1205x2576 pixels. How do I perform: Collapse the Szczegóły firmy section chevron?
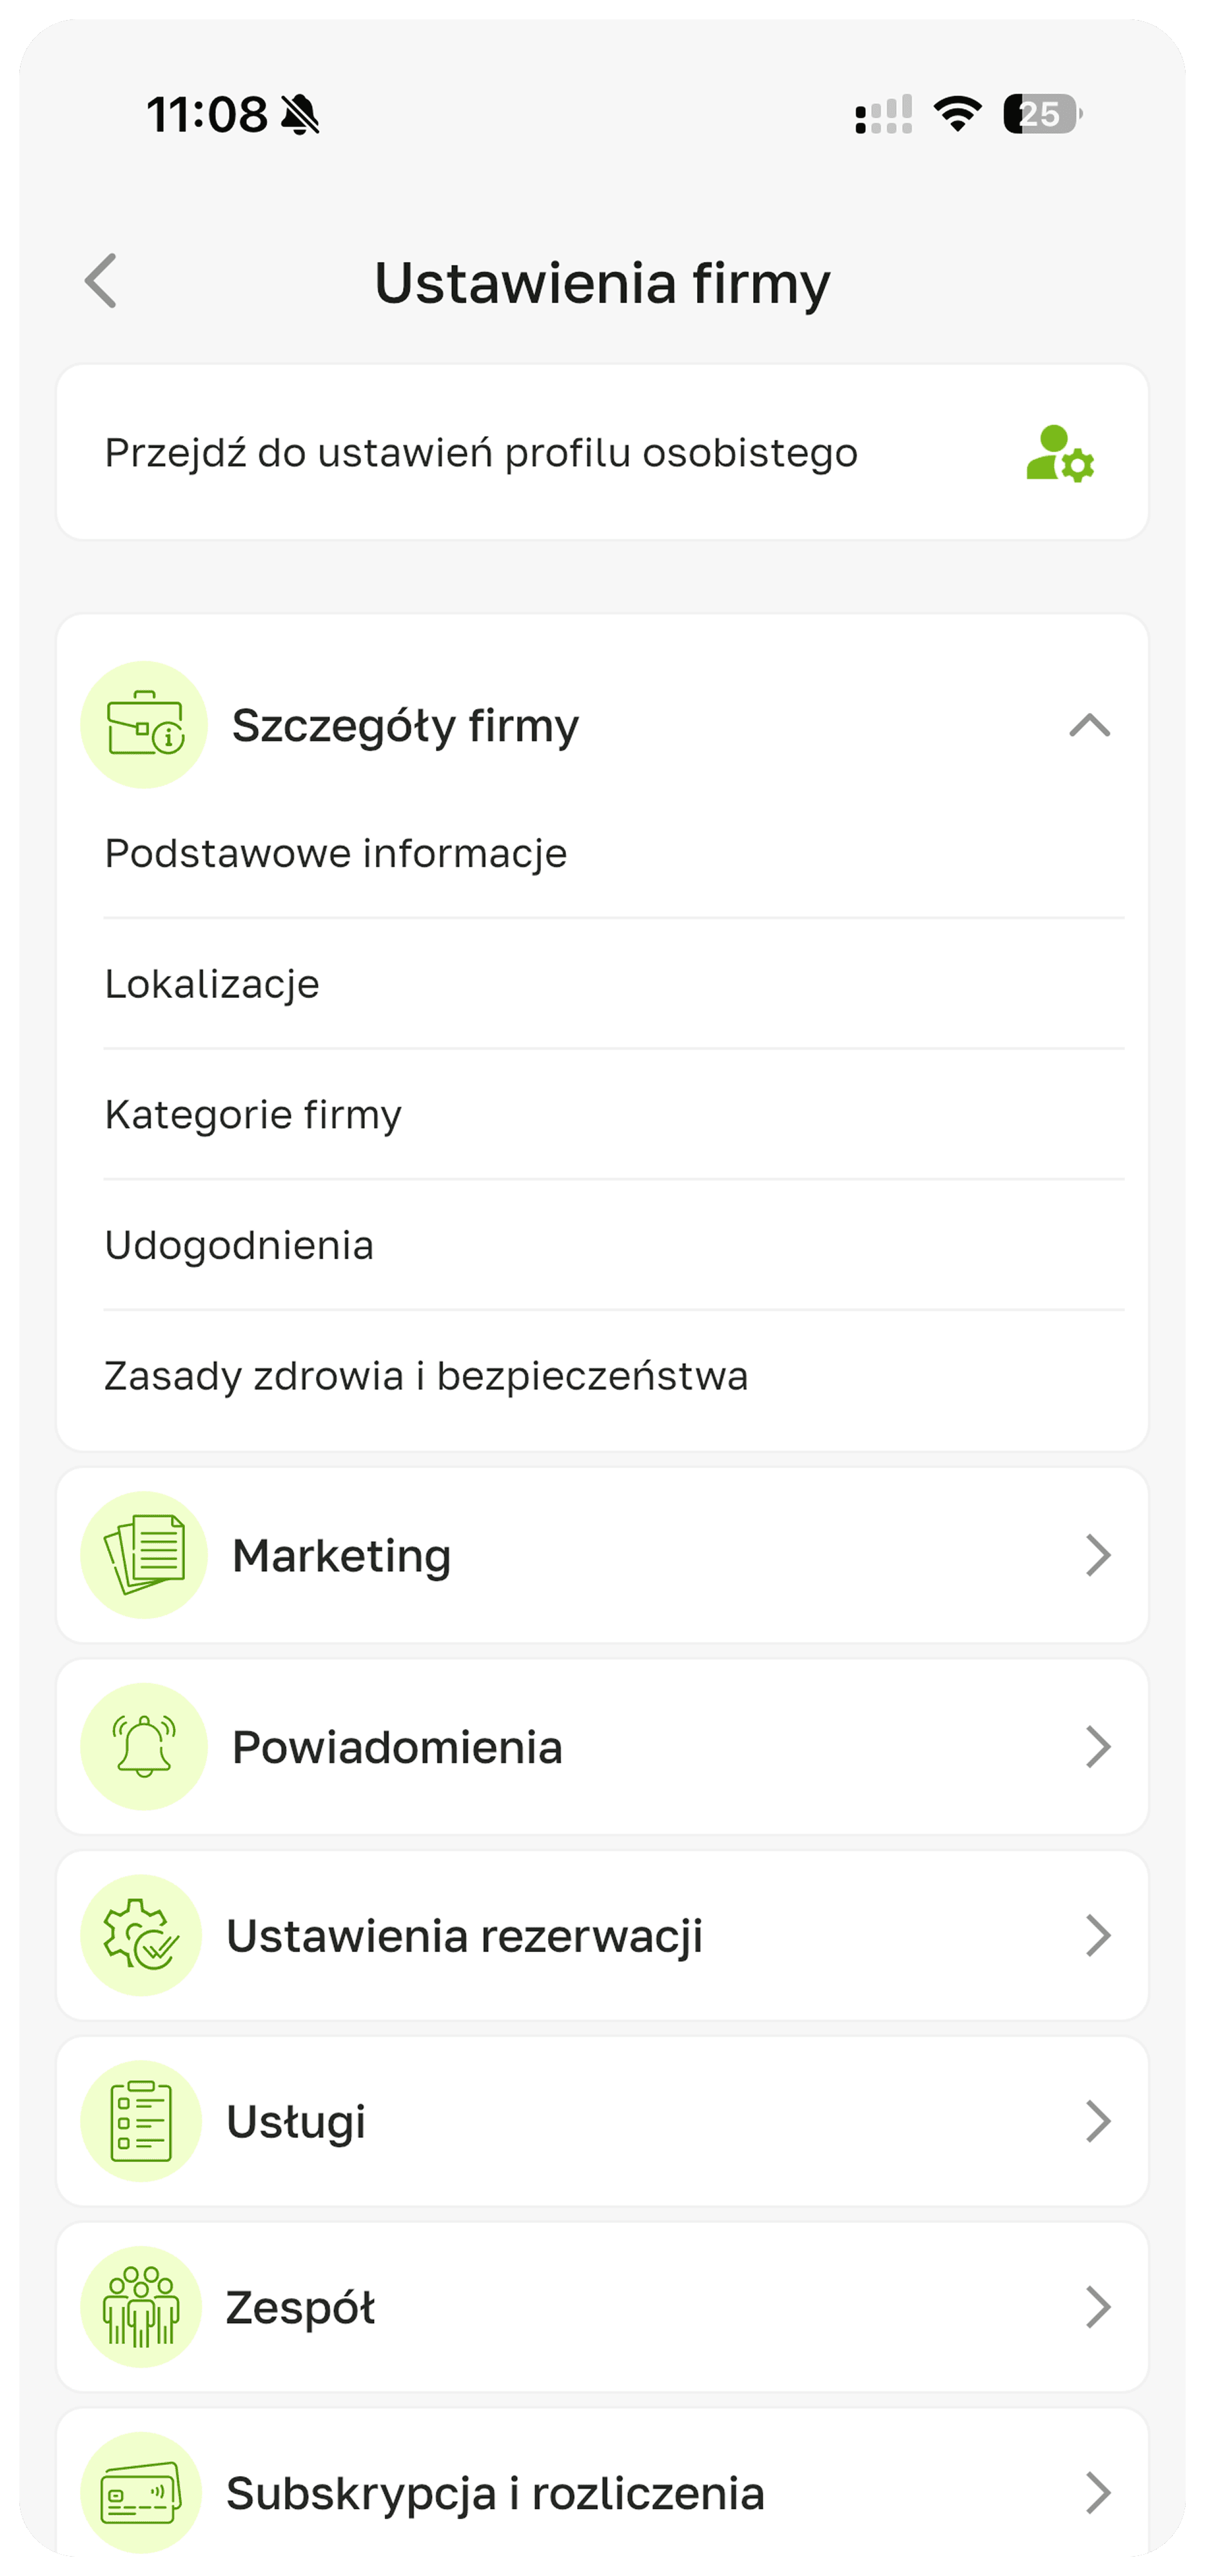pyautogui.click(x=1089, y=725)
